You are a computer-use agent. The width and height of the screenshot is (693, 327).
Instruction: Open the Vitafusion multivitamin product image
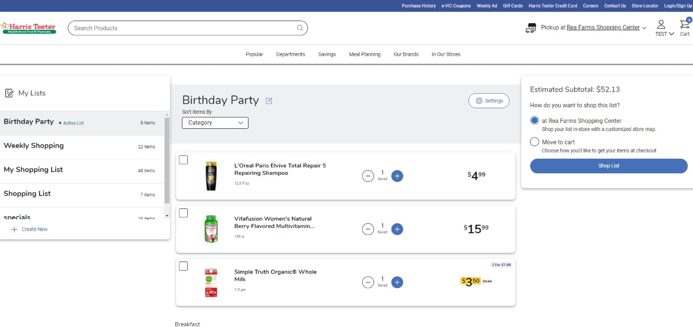(x=211, y=229)
